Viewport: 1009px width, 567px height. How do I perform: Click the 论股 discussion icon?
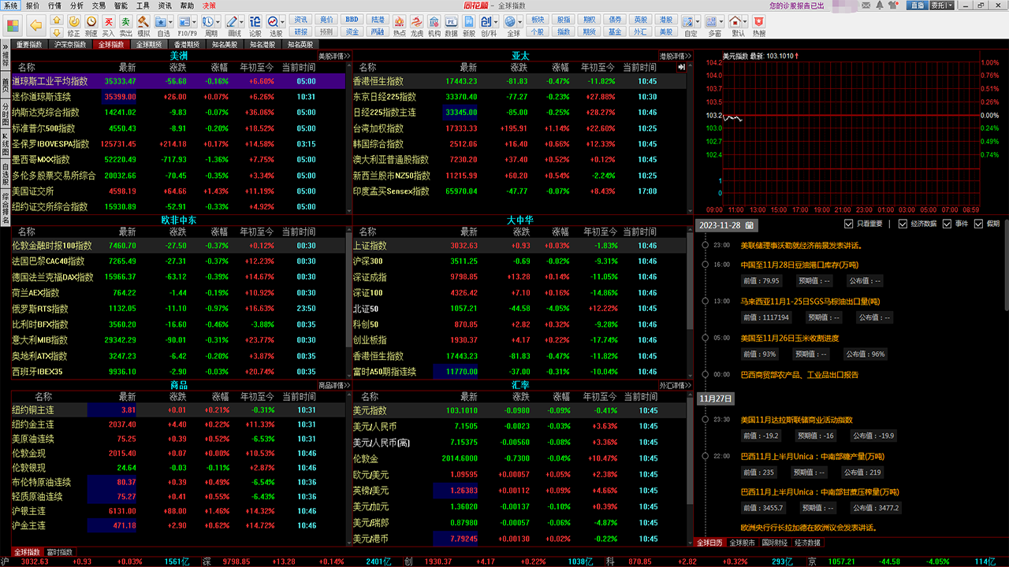pos(255,25)
